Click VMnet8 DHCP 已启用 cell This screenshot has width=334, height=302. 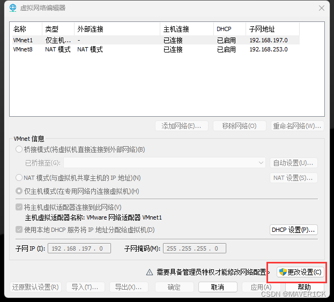pos(226,49)
